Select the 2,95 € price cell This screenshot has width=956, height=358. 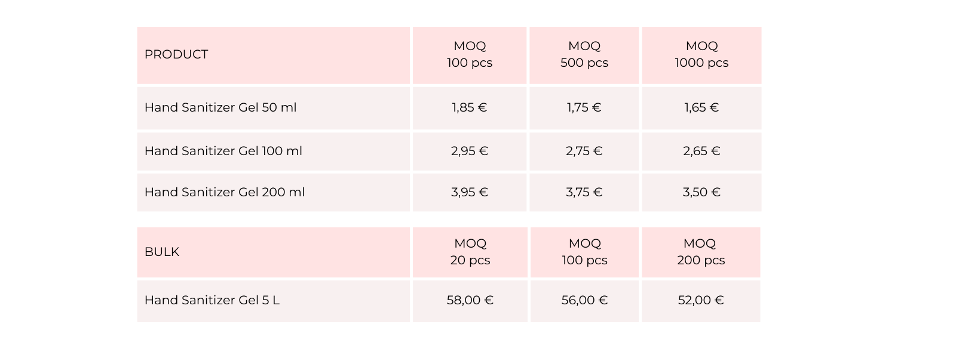pos(470,151)
